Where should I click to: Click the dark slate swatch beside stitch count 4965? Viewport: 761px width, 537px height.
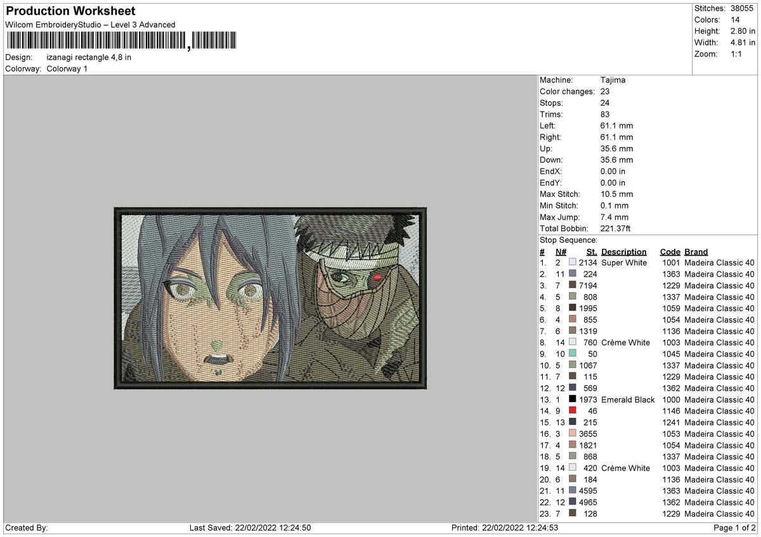[573, 502]
